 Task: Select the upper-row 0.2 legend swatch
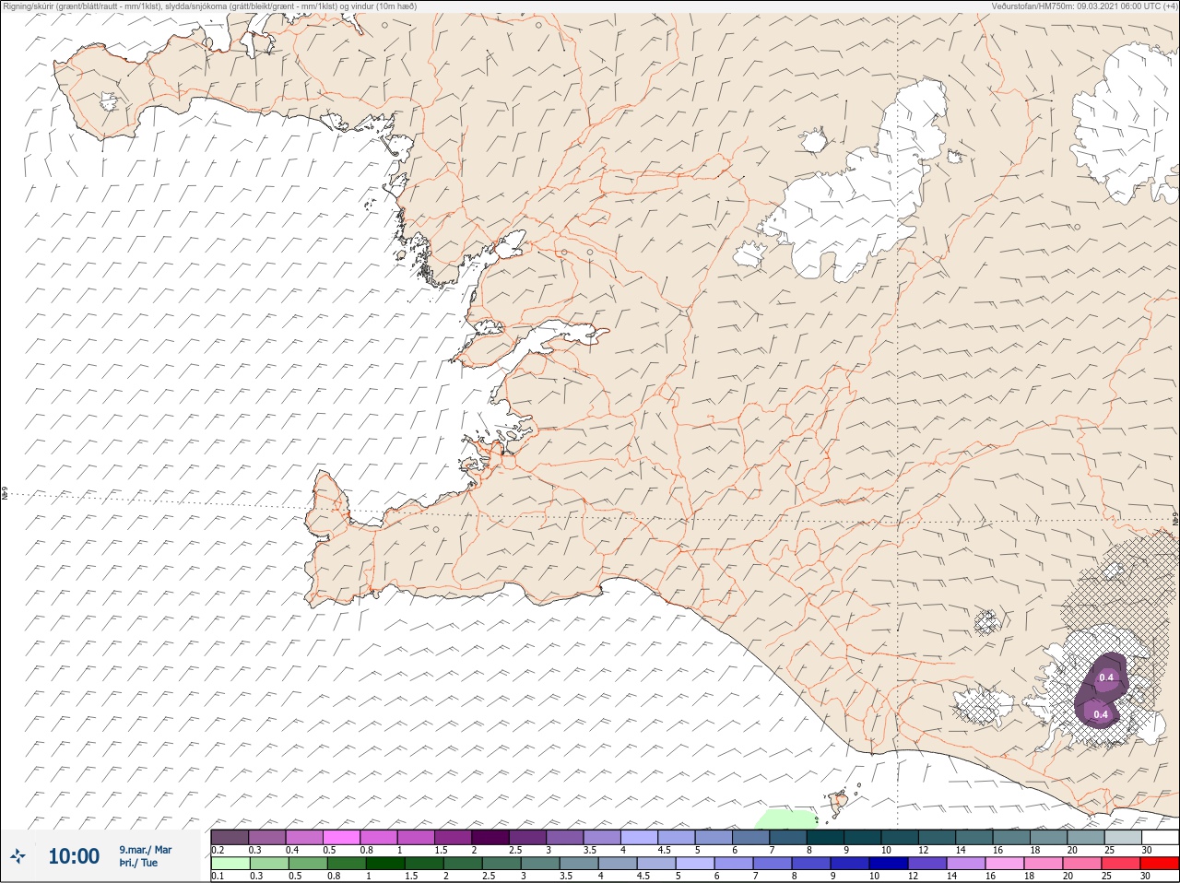pyautogui.click(x=230, y=837)
